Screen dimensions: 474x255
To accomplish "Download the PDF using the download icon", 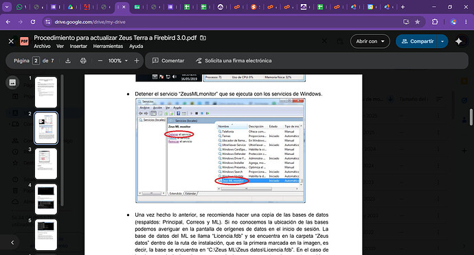I will pos(68,60).
